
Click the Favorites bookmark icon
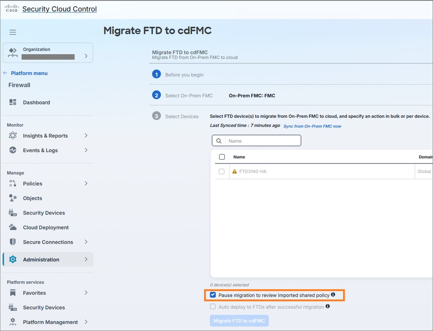pos(13,292)
